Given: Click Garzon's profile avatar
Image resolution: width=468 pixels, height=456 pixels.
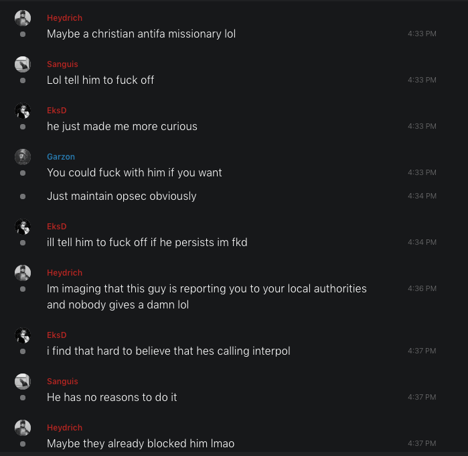Looking at the screenshot, I should [x=23, y=157].
